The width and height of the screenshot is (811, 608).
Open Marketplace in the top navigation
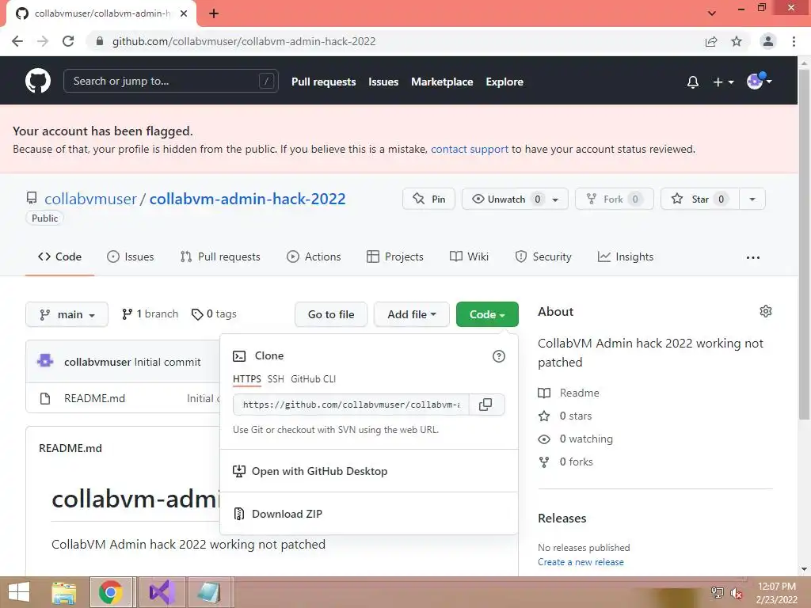442,82
